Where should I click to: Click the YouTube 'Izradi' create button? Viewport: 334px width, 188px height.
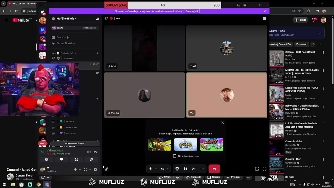300,20
